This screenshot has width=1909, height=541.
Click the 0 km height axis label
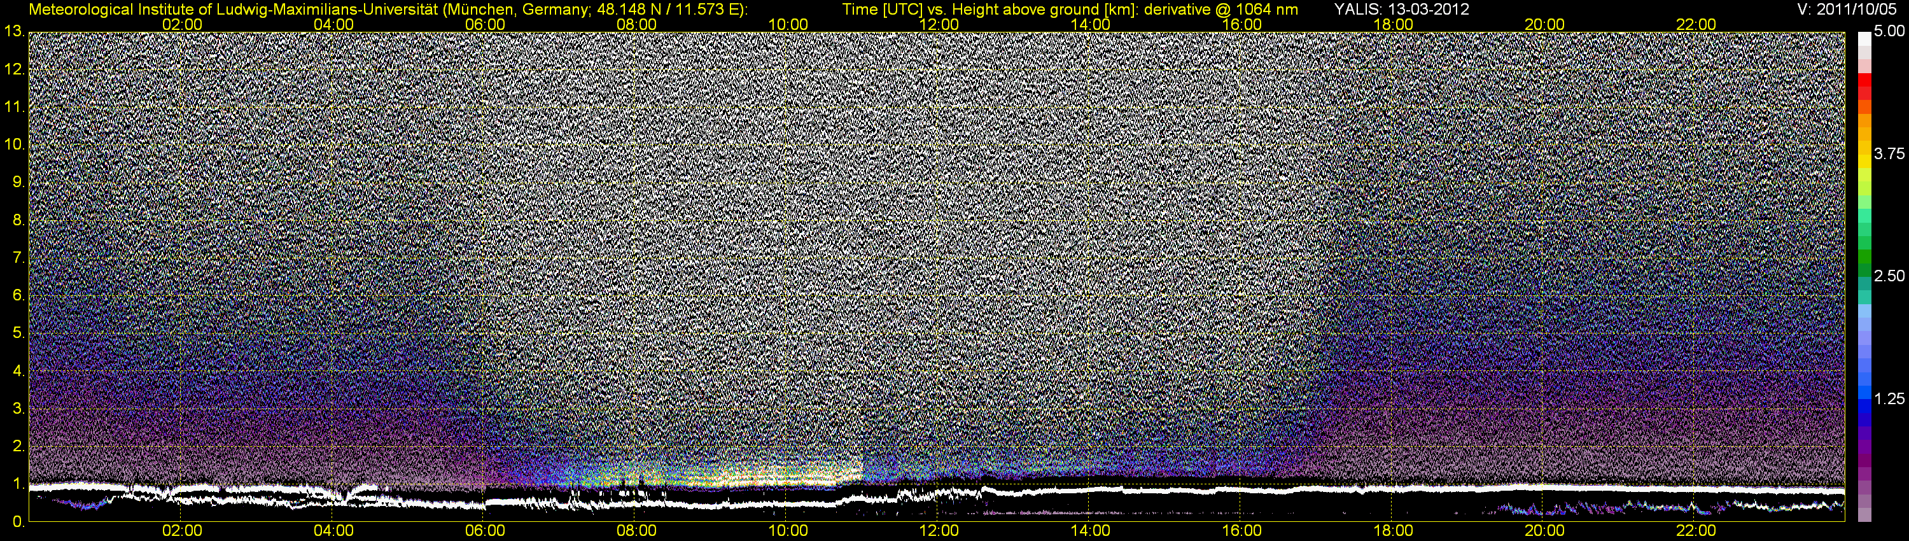pos(18,523)
